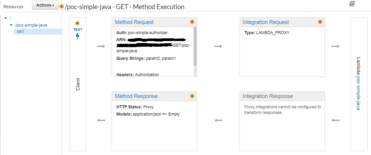Click the TEST link in Client panel
This screenshot has height=155, width=371.
click(x=78, y=29)
